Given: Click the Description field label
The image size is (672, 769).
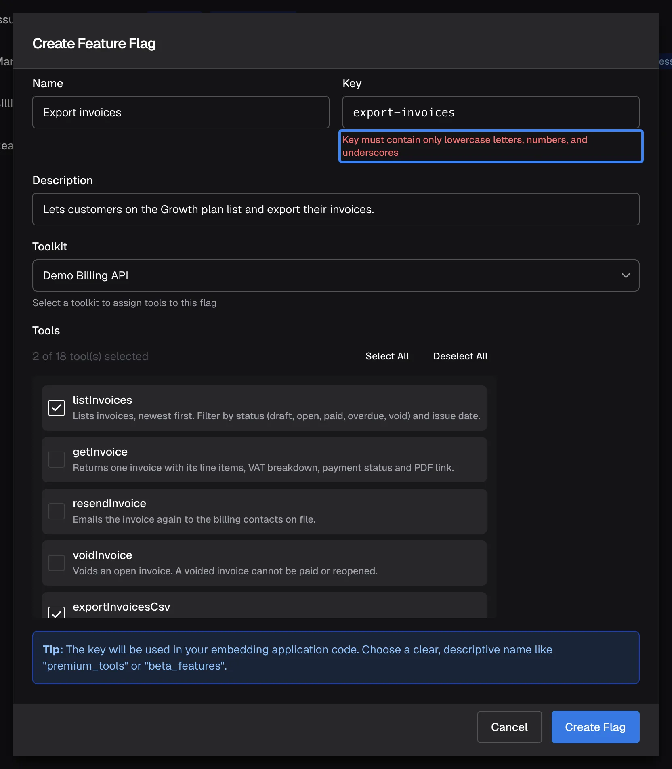Looking at the screenshot, I should (x=63, y=181).
